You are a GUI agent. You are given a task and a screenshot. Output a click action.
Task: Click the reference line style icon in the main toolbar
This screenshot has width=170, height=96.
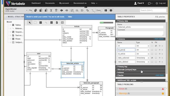click(x=93, y=10)
